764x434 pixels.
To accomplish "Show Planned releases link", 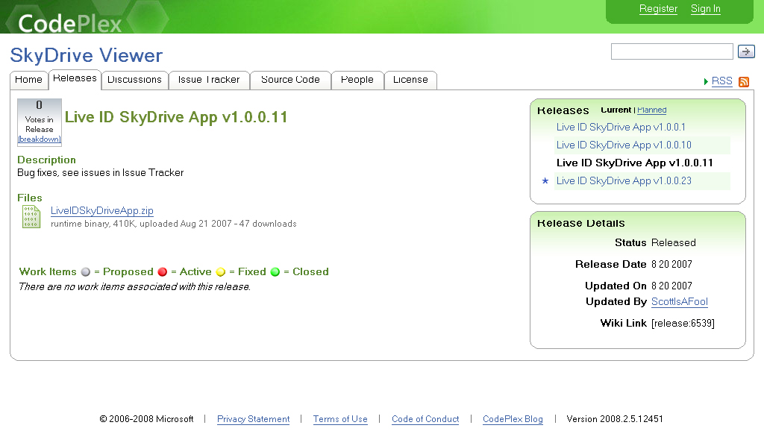I will pos(651,110).
